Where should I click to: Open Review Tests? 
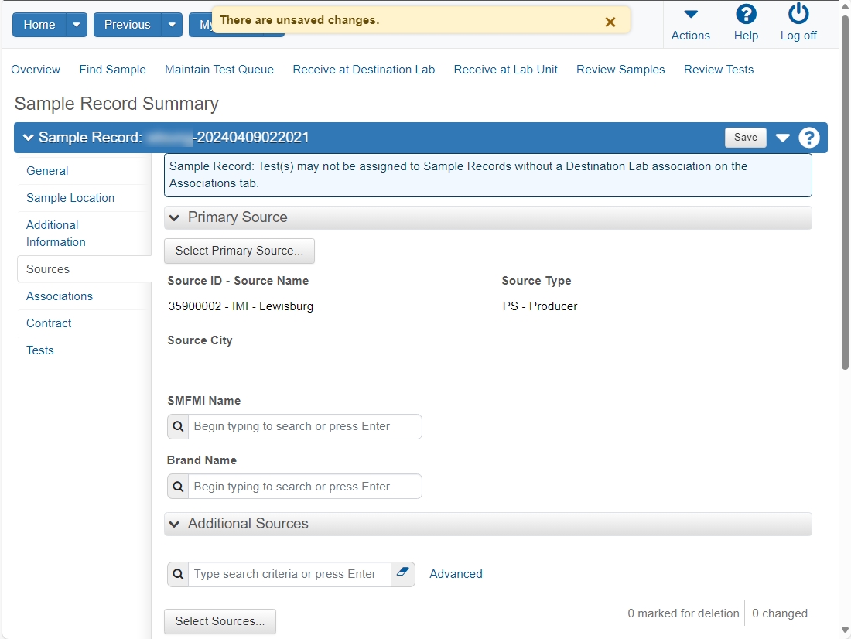[x=719, y=70]
